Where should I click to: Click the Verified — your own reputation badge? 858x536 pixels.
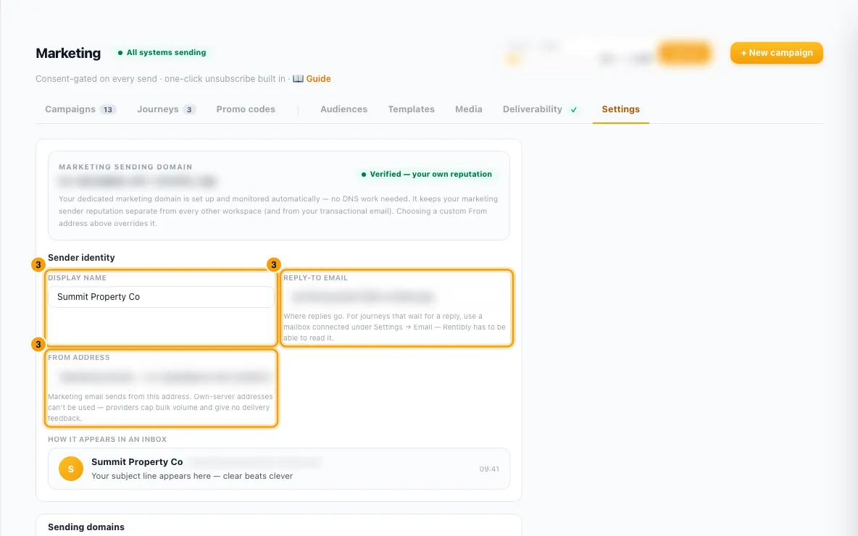point(427,174)
